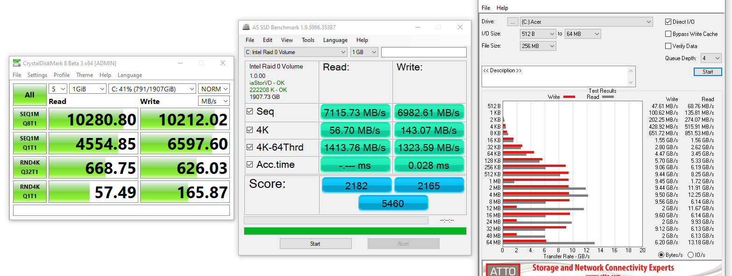732x276 pixels.
Task: Run all tests with the CrystalDiskMark All button
Action: coord(29,95)
